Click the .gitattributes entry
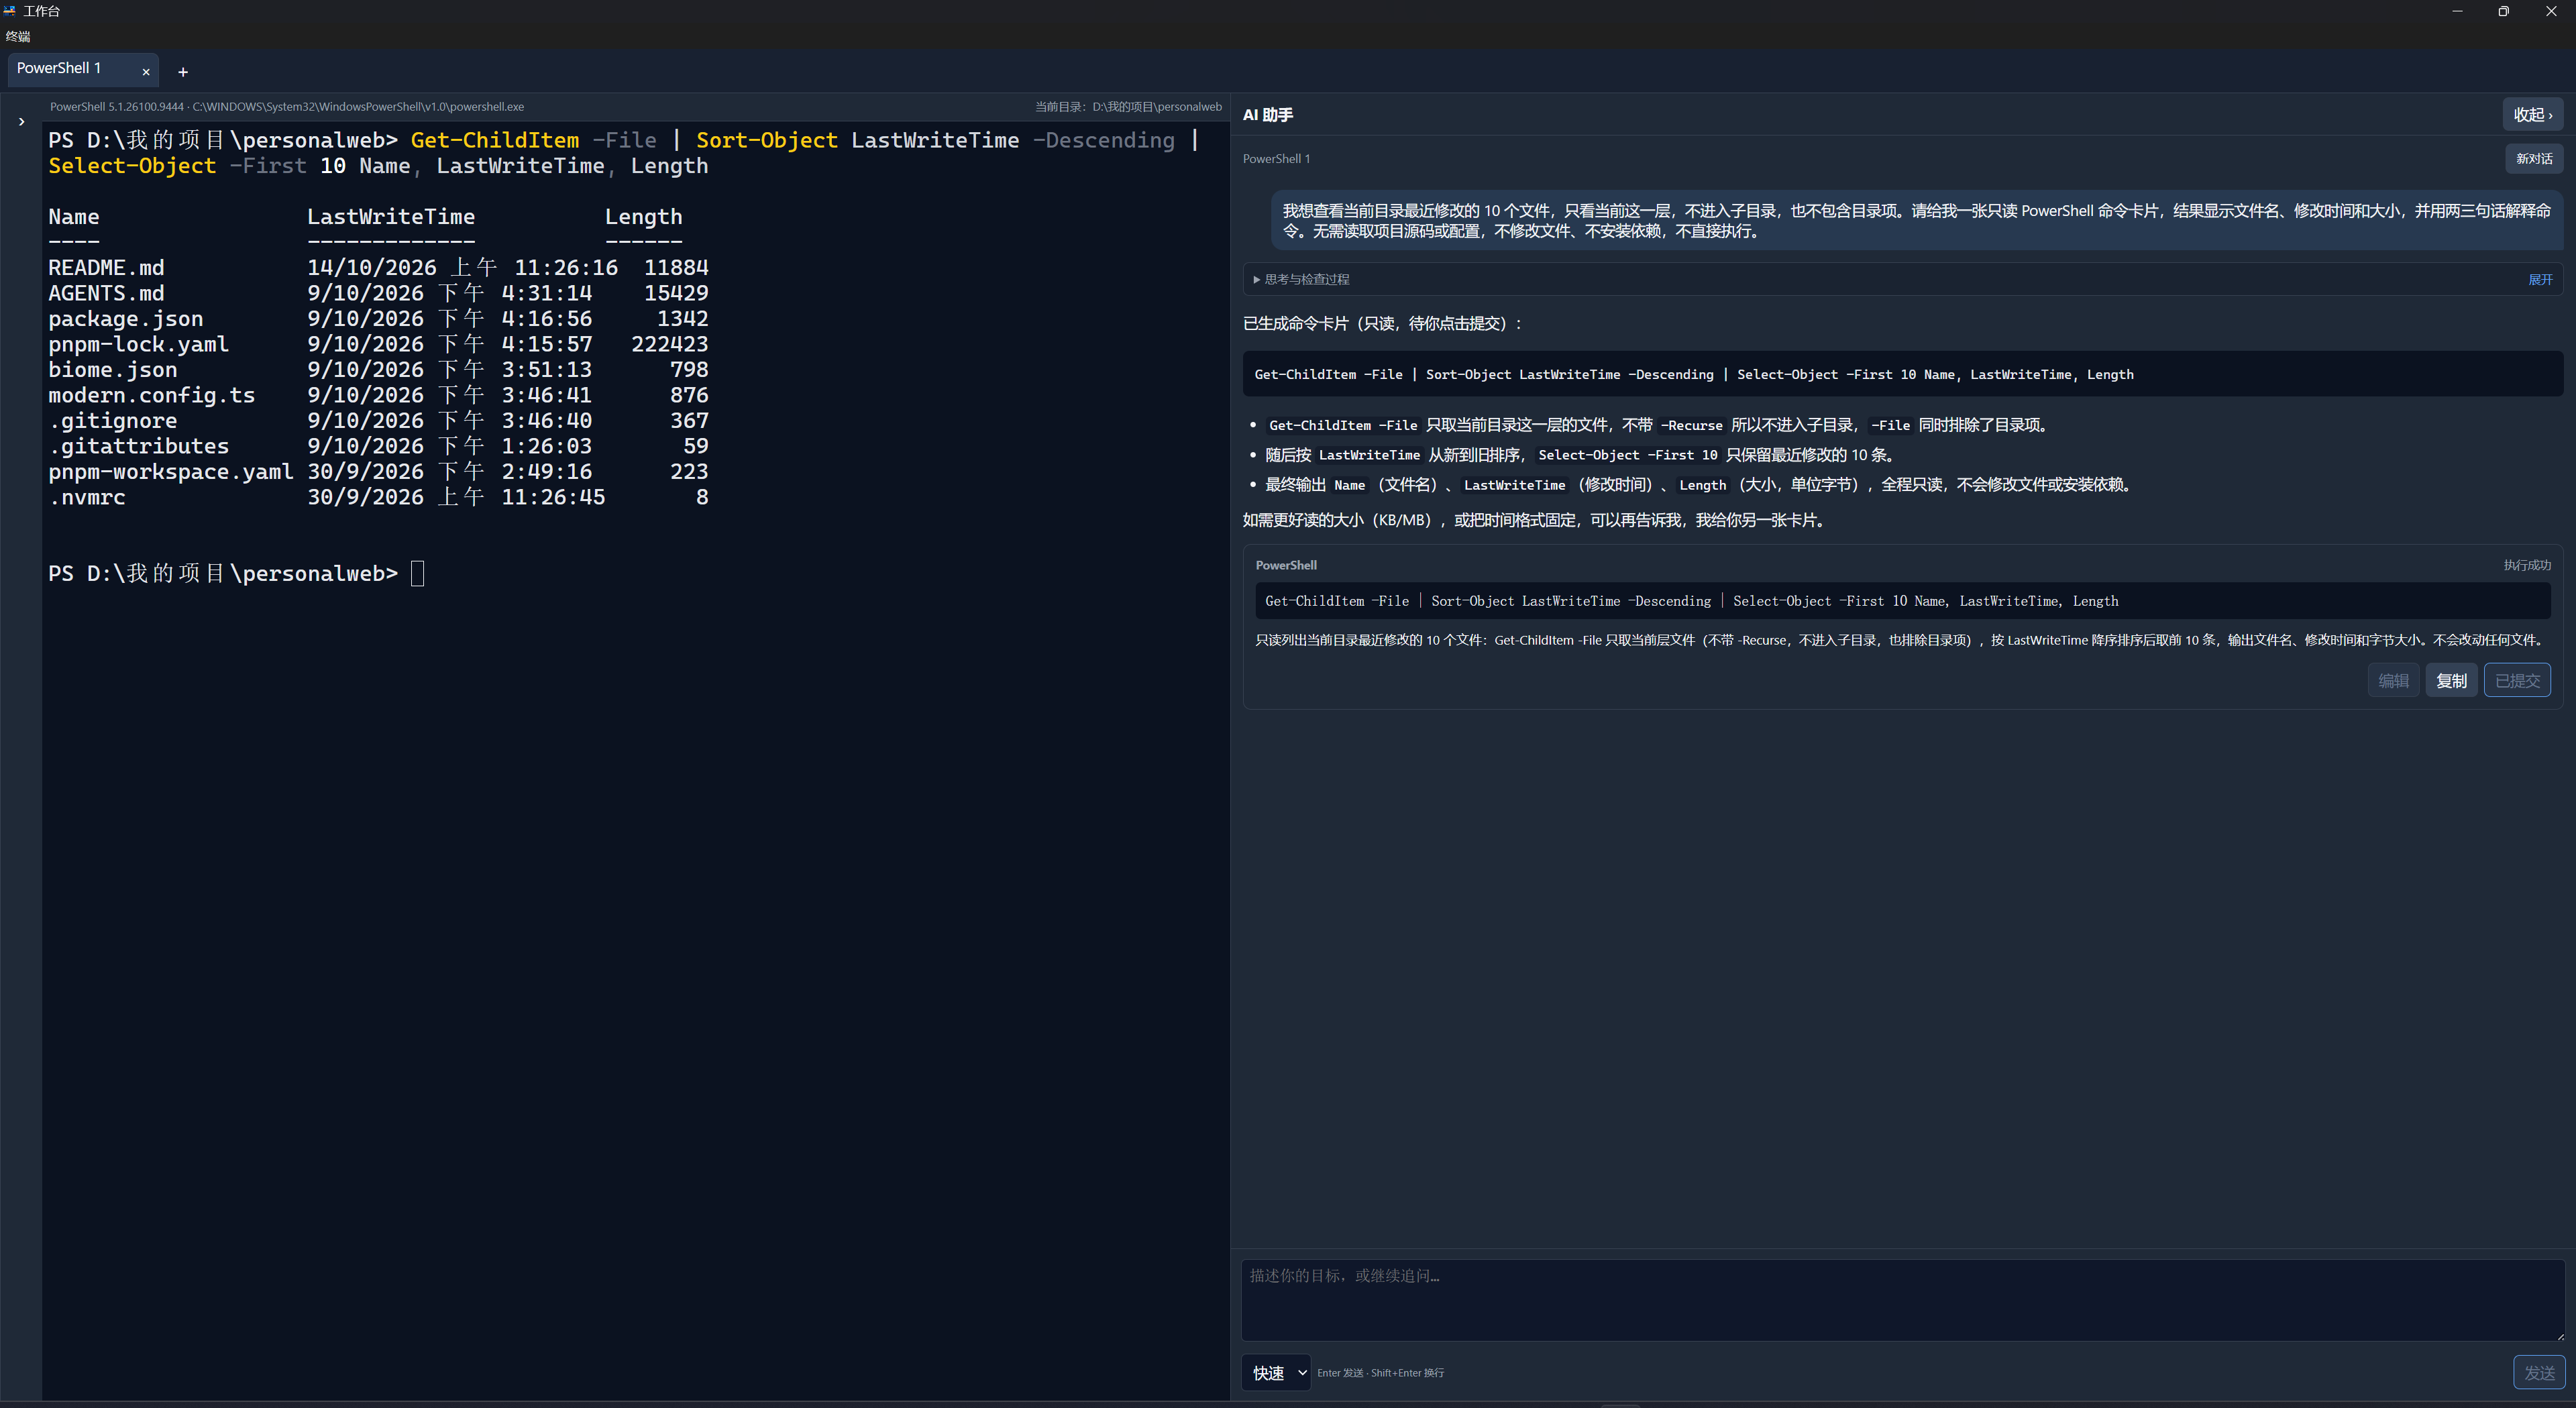Viewport: 2576px width, 1408px height. coord(139,447)
